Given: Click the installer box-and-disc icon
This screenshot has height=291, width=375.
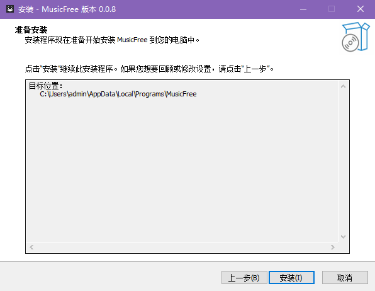Looking at the screenshot, I should point(355,37).
